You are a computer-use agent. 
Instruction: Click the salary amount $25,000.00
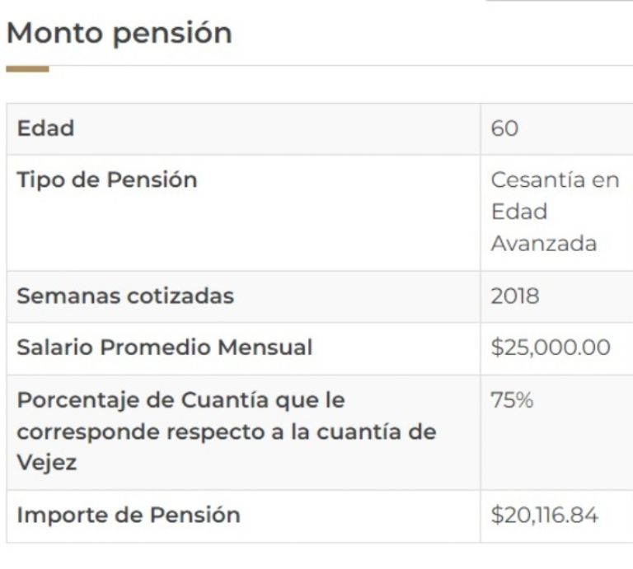click(x=551, y=347)
